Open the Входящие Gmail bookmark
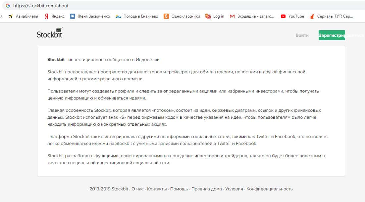The width and height of the screenshot is (365, 202). point(252,16)
